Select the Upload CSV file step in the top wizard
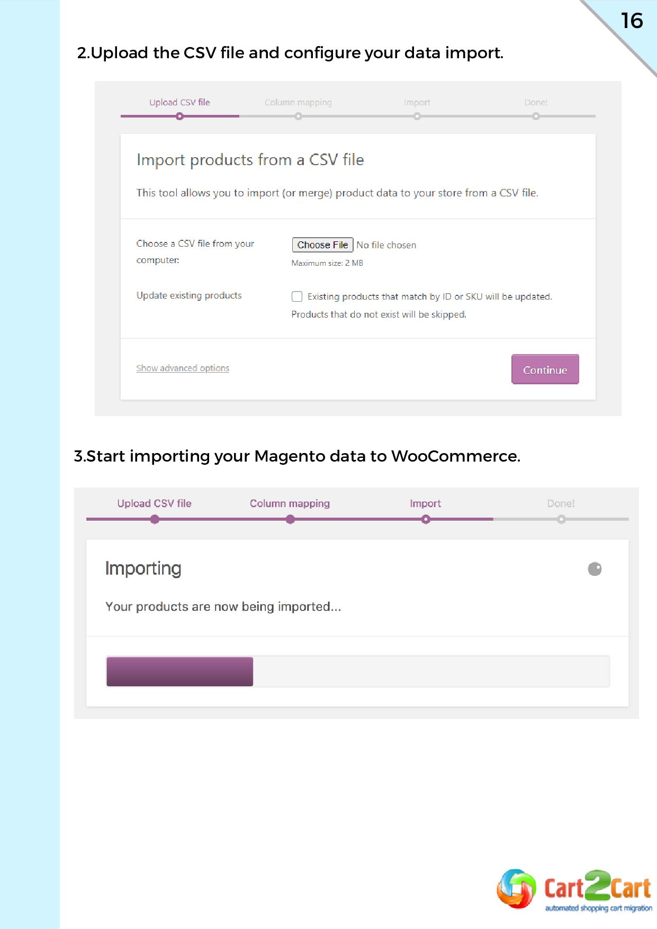Image resolution: width=657 pixels, height=929 pixels. 179,102
